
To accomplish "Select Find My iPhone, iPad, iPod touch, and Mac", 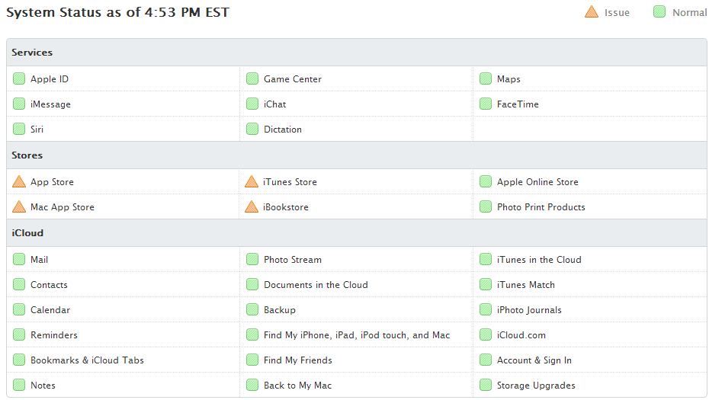I will pyautogui.click(x=357, y=335).
